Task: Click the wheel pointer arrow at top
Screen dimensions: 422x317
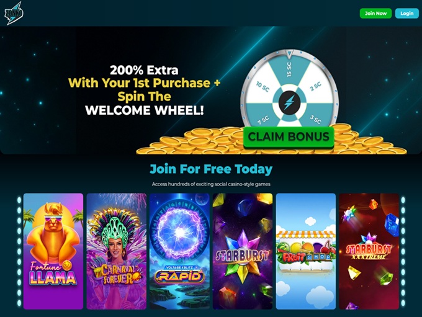Action: tap(289, 54)
